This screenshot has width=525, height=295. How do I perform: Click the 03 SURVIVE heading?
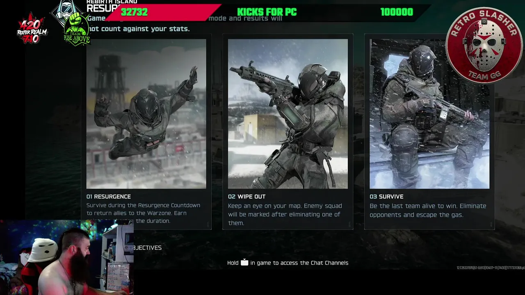(386, 197)
